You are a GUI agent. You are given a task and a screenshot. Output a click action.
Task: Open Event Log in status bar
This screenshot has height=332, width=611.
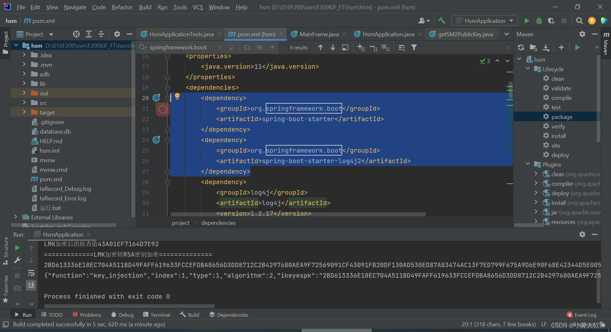(582, 315)
